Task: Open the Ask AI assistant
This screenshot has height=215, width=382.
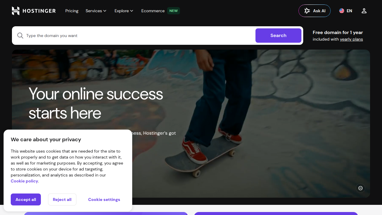Action: pos(315,11)
